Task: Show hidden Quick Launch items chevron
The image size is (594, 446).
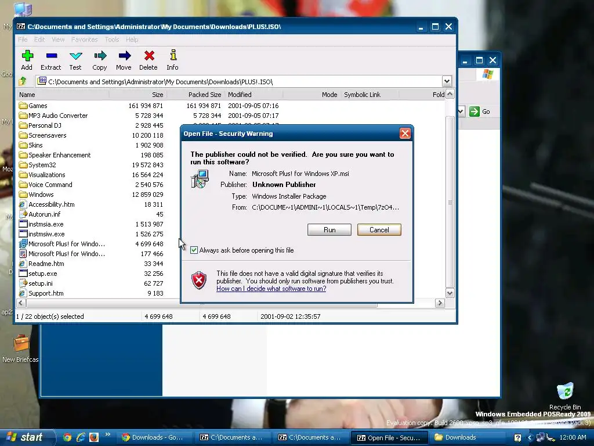Action: 108,434
